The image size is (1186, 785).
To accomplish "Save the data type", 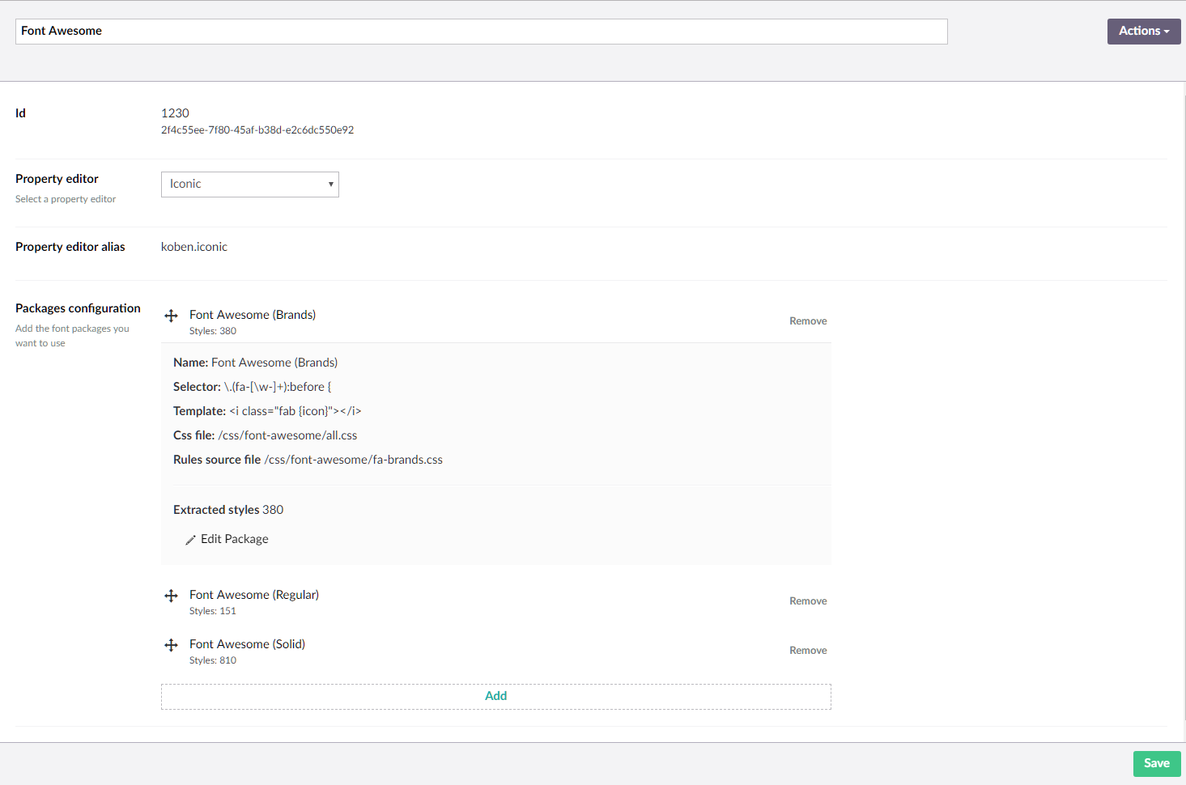I will click(1157, 763).
